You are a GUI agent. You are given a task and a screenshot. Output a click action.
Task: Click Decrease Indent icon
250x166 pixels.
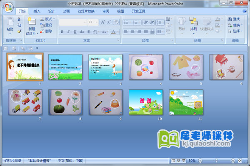tap(145, 22)
